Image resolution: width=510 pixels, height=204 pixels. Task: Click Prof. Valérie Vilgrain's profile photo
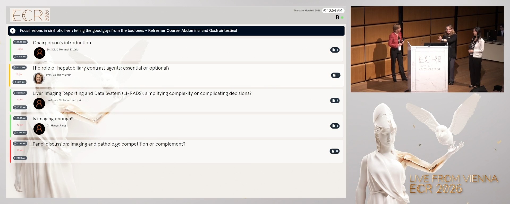coord(39,78)
